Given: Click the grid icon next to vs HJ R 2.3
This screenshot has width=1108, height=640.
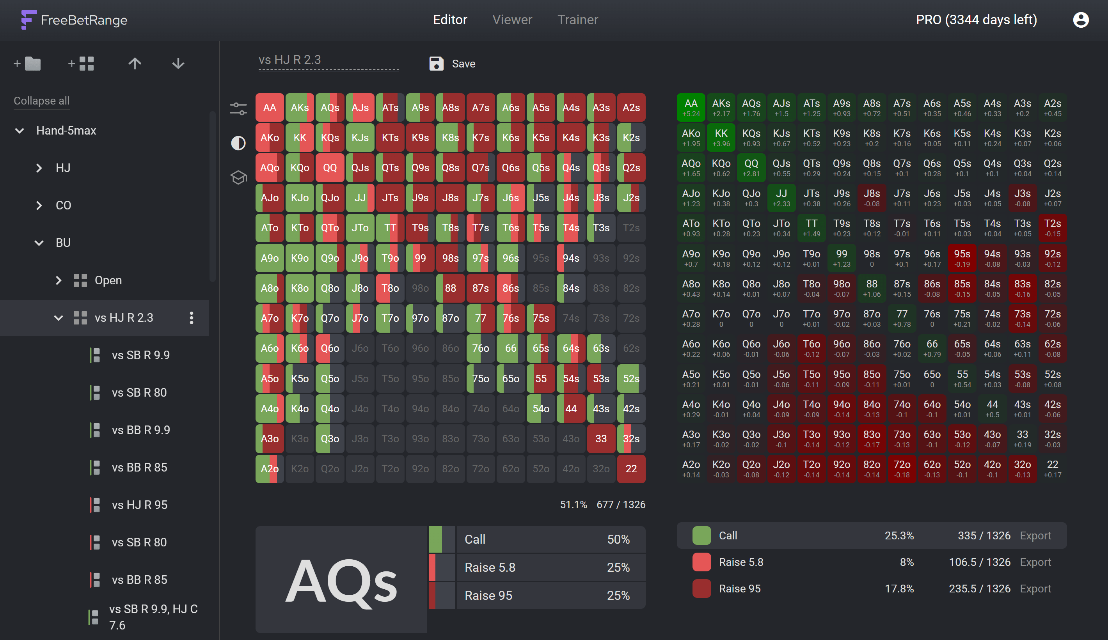Looking at the screenshot, I should pos(80,318).
